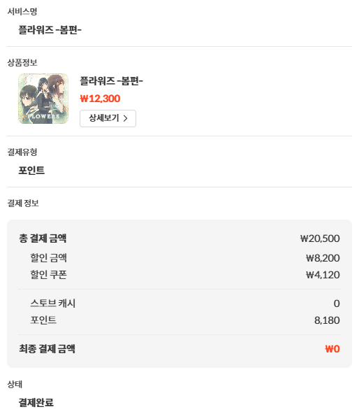This screenshot has width=359, height=414.
Task: Click the chevron arrow in 상세보기 button
Action: [126, 118]
